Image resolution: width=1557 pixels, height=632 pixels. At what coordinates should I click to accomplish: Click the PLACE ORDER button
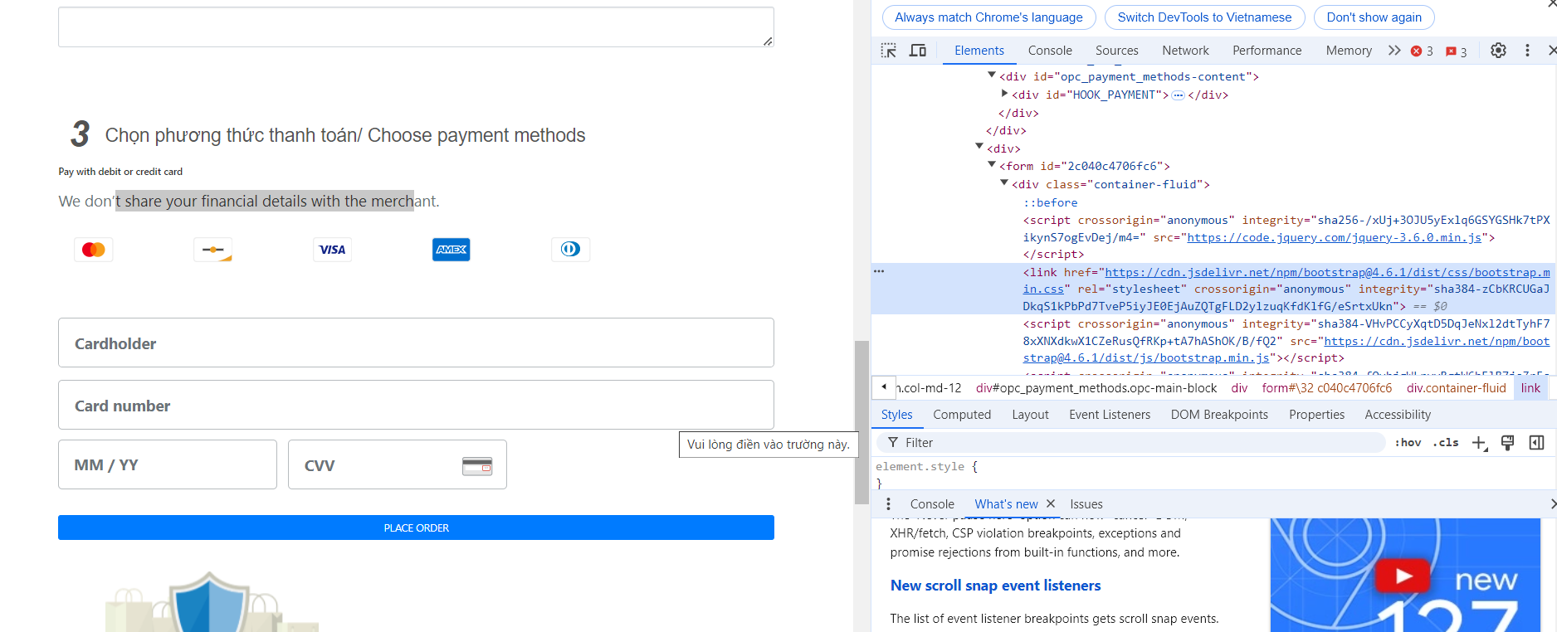[x=416, y=527]
